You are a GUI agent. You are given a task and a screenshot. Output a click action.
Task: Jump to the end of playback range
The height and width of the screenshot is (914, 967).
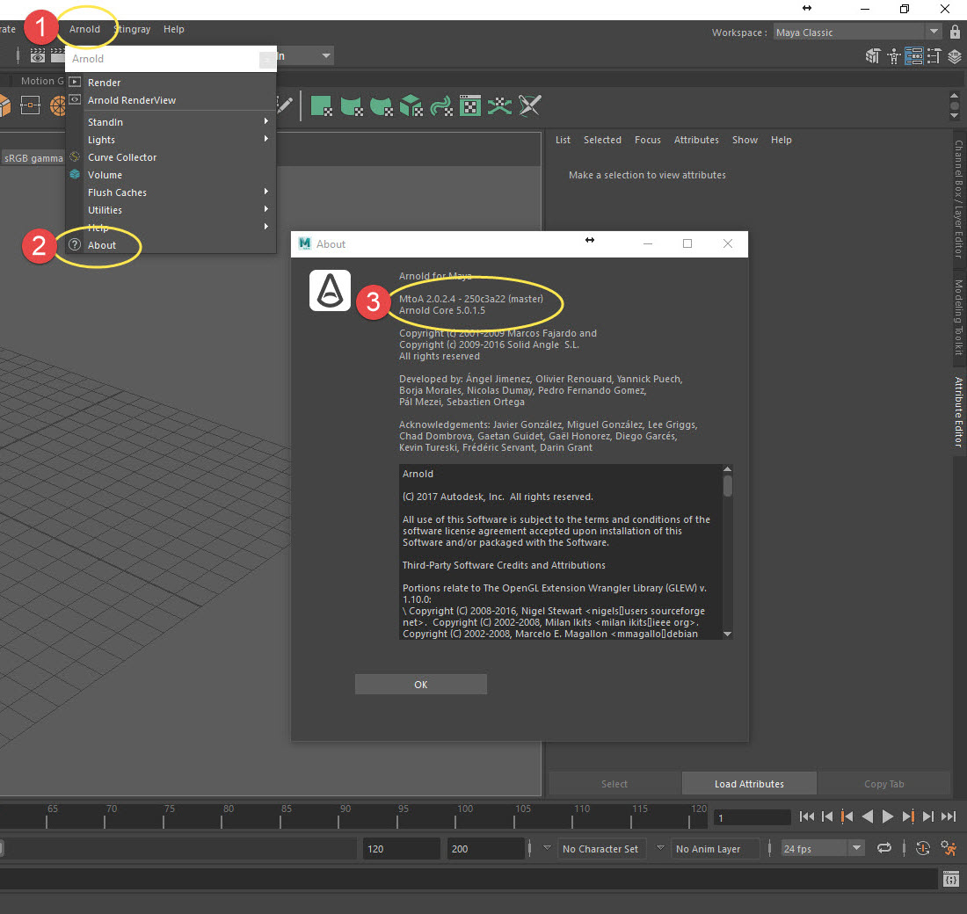point(949,817)
